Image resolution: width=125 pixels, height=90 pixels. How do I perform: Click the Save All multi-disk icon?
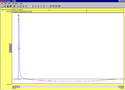(x=10, y=6)
